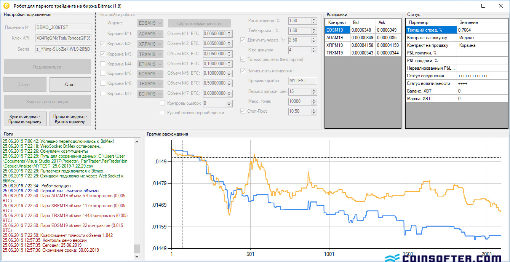This screenshot has width=510, height=262.
Task: Click the Bid column header
Action: click(363, 22)
